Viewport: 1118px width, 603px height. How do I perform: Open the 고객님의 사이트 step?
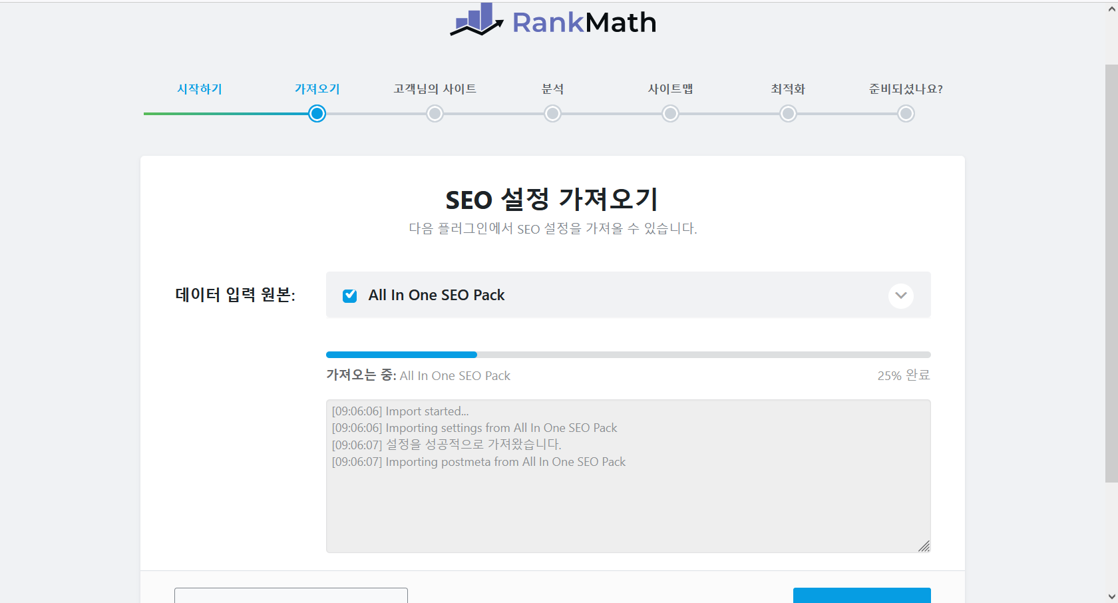pyautogui.click(x=435, y=89)
